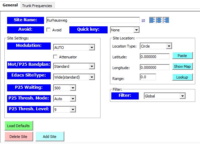Viewport: 200px width, 144px height.
Task: Click the Add Site button
Action: [50, 137]
